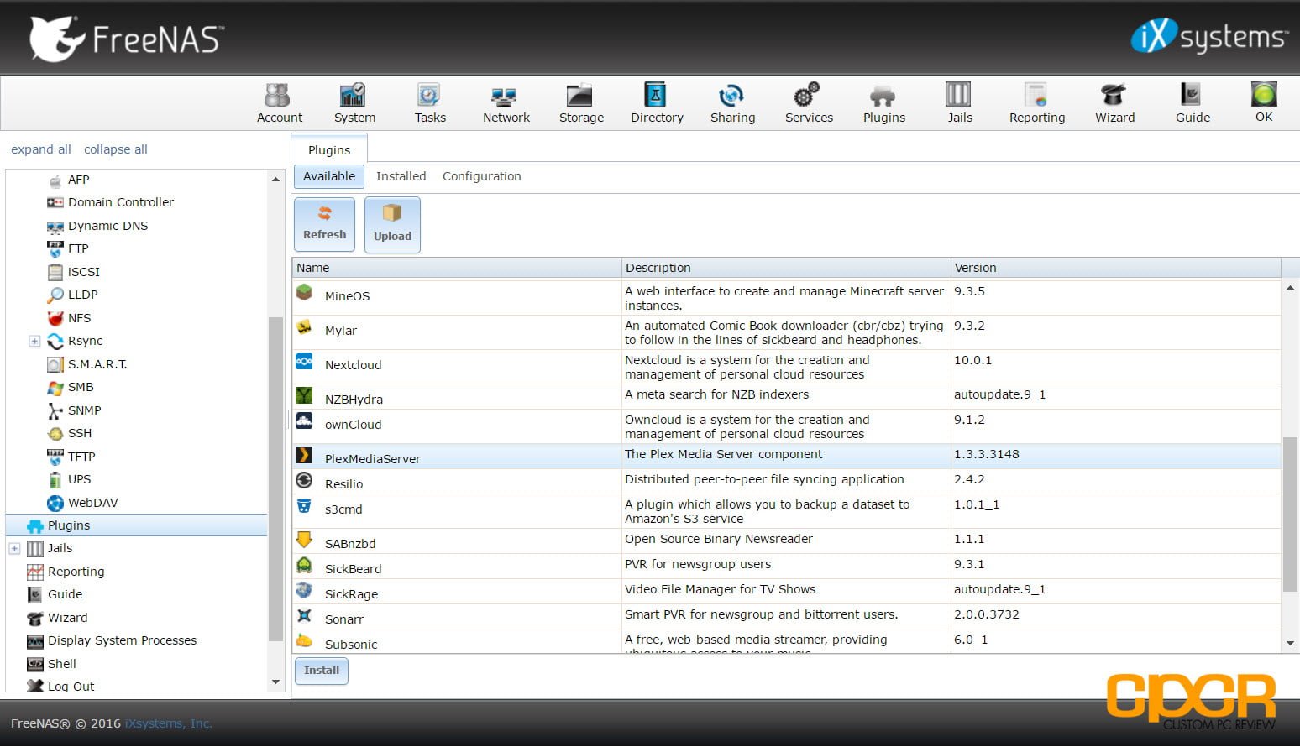The height and width of the screenshot is (747, 1300).
Task: Click the Nextcloud plugin icon
Action: point(304,362)
